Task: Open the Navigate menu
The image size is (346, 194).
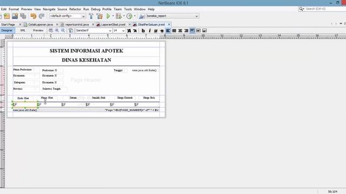Action: [49, 9]
